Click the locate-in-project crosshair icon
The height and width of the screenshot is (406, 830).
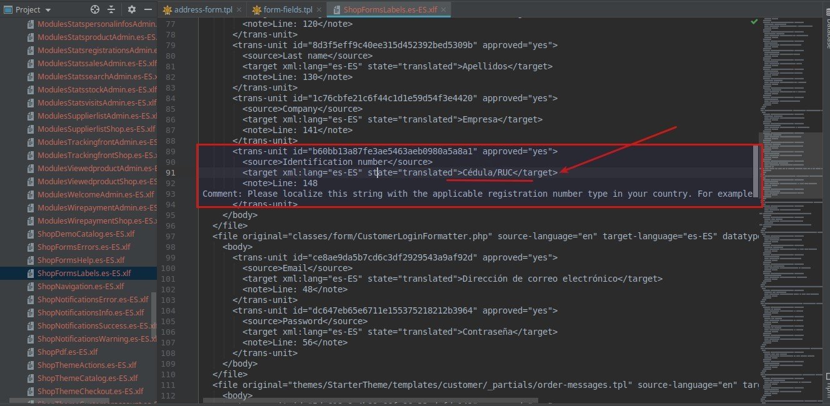pos(95,9)
